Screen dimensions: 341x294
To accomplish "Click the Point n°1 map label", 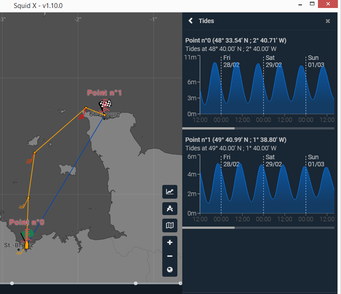I will click(104, 93).
